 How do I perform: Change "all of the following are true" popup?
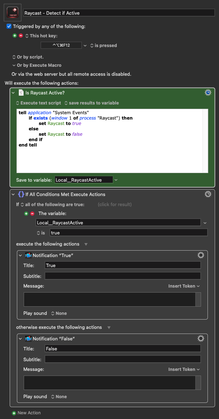[53, 204]
